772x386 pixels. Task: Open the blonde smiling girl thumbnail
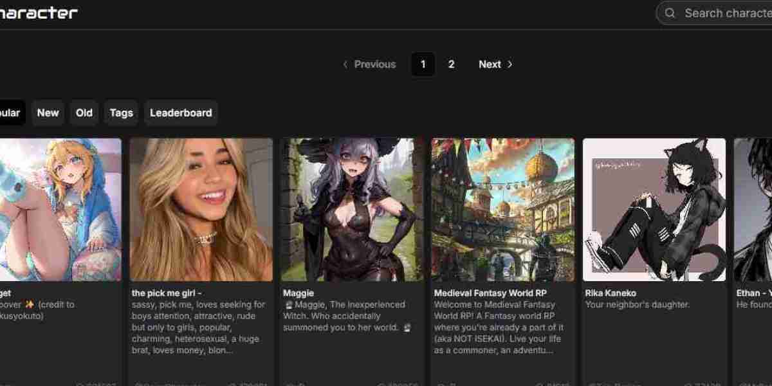pos(201,210)
